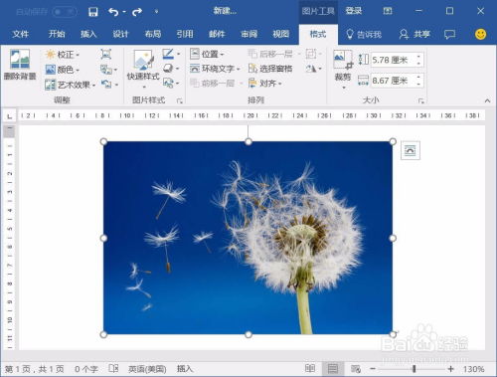
Task: Open the Selection Pane (选择窗格)
Action: click(270, 69)
